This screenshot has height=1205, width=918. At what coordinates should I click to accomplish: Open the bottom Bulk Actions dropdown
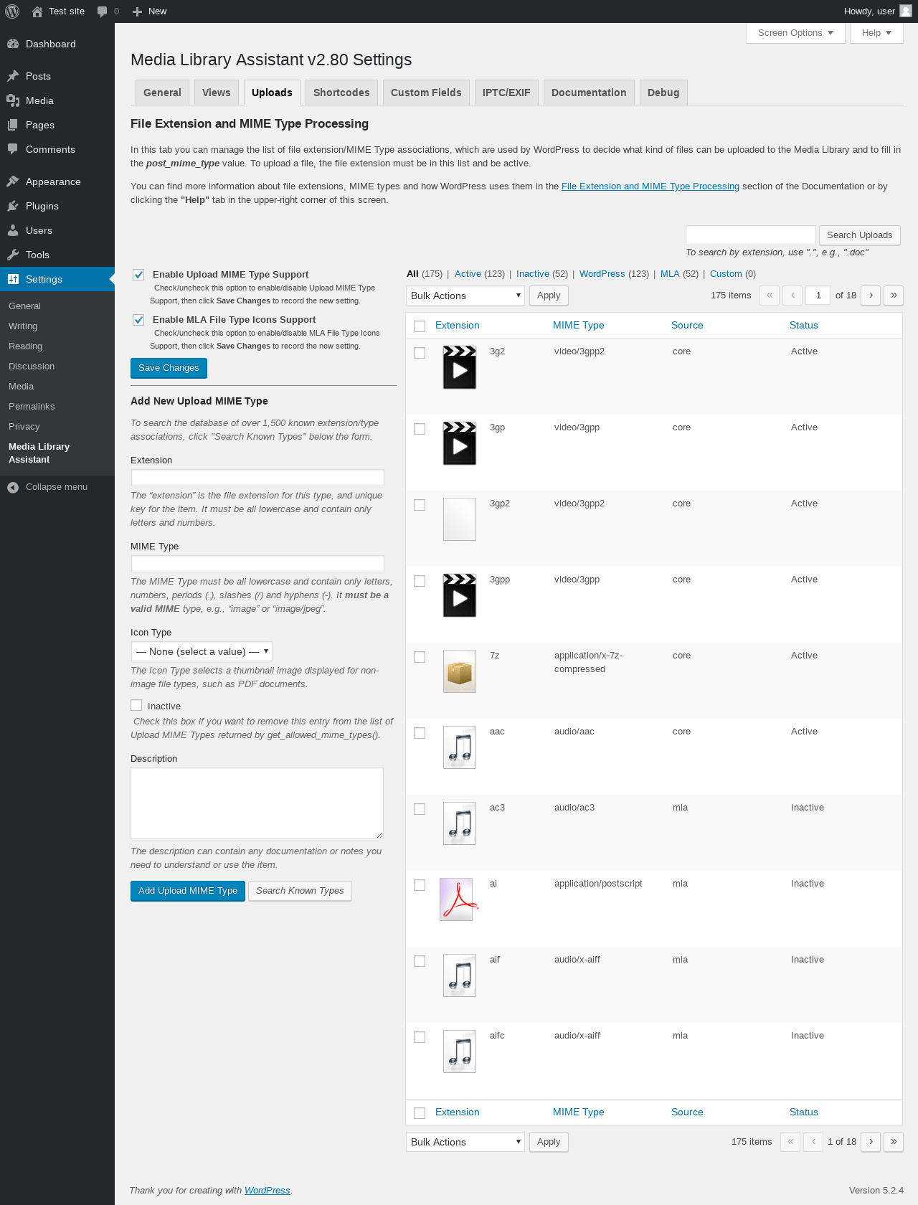[x=465, y=1142]
